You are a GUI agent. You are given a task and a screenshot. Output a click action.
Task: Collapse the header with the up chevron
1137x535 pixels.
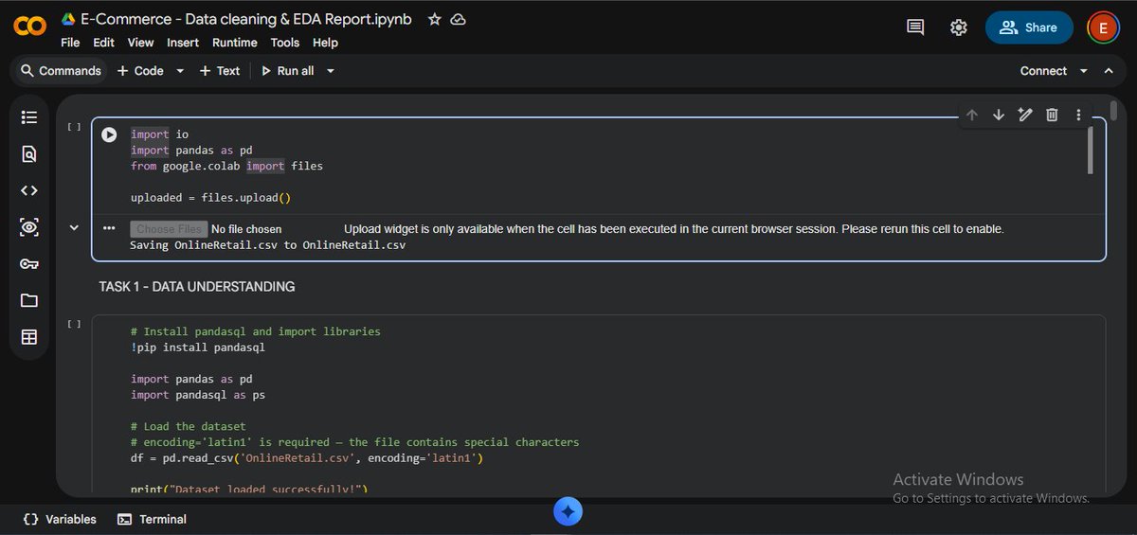tap(1109, 71)
